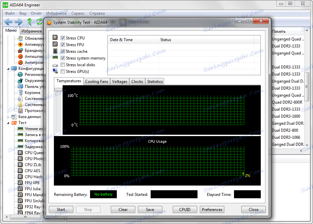Click the vertical slider beside the temperature graph
The image size is (313, 224).
click(58, 89)
